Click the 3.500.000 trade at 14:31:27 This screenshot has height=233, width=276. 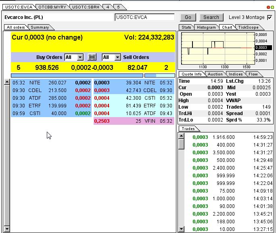click(229, 153)
